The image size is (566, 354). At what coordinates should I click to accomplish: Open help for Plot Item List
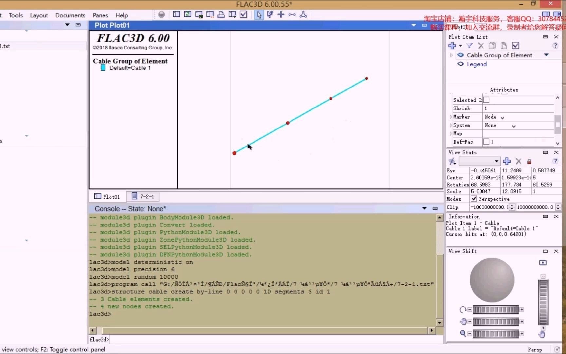point(555,46)
